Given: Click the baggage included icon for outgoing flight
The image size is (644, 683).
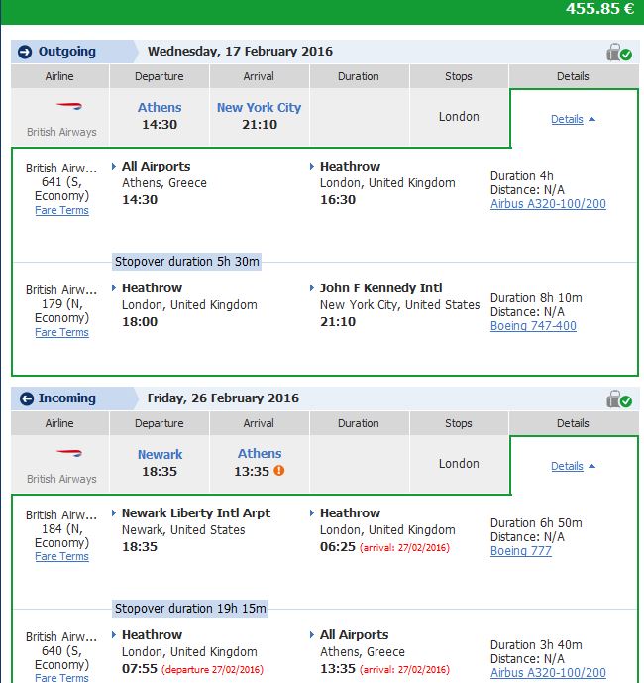Looking at the screenshot, I should (619, 53).
